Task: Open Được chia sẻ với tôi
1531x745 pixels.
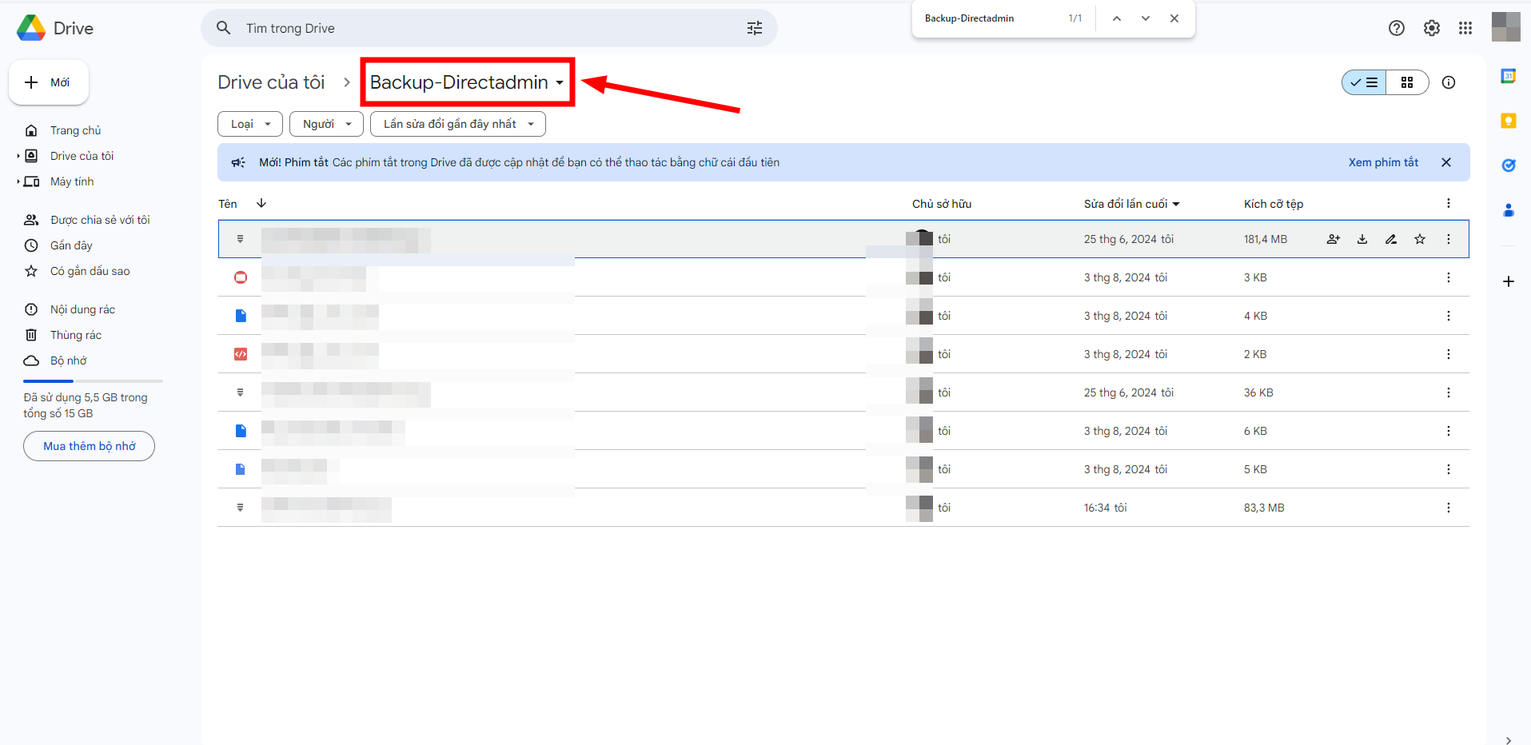Action: coord(100,220)
